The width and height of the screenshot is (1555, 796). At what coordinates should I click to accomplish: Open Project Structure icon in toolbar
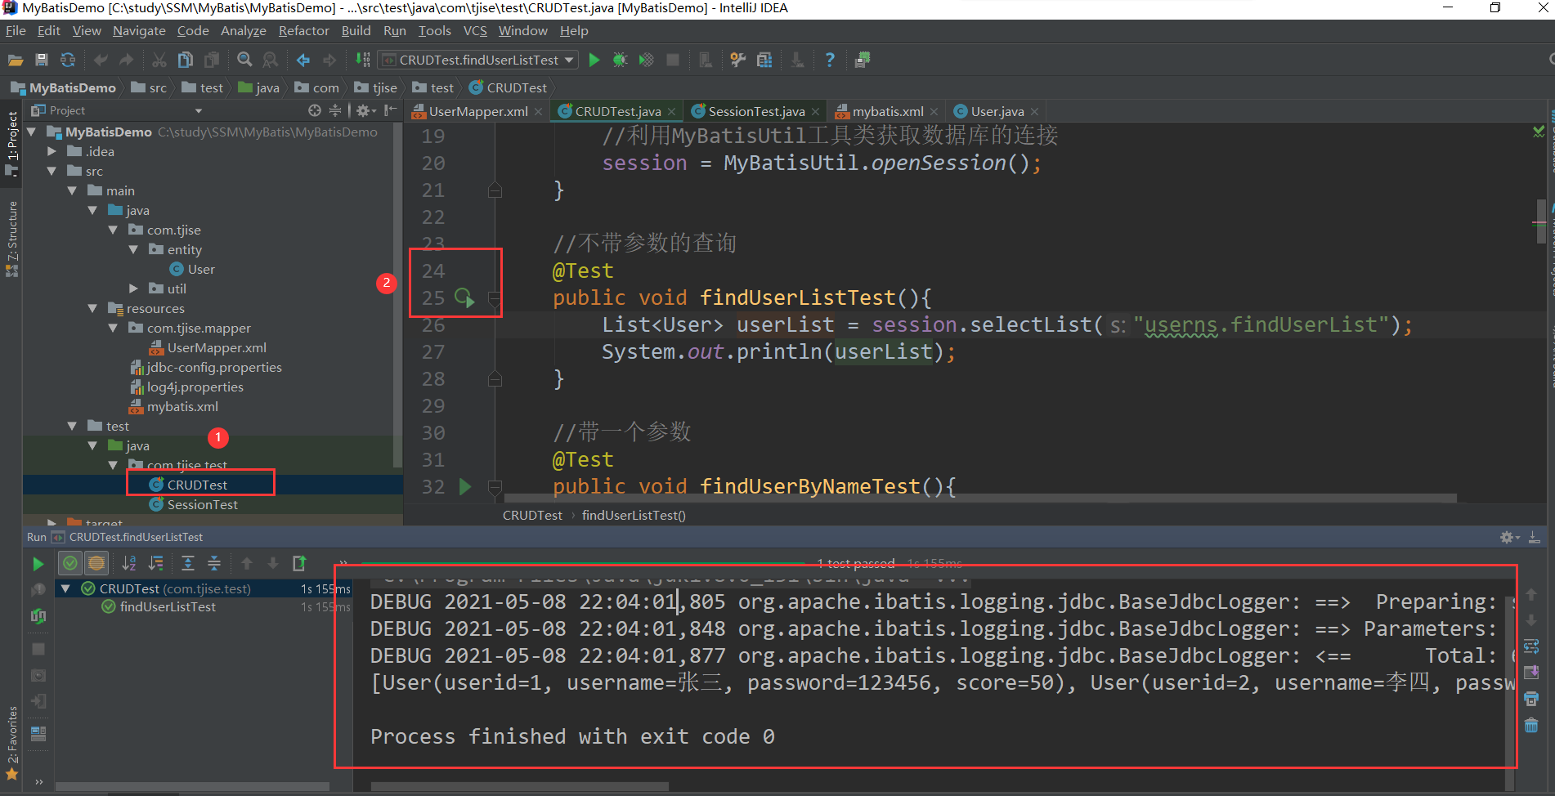point(764,60)
